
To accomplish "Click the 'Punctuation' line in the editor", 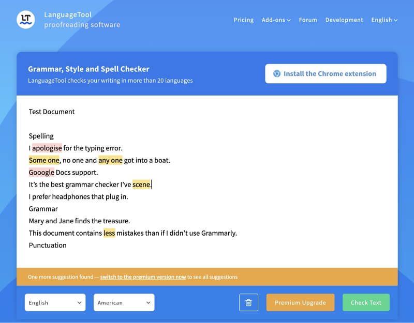I will point(48,245).
